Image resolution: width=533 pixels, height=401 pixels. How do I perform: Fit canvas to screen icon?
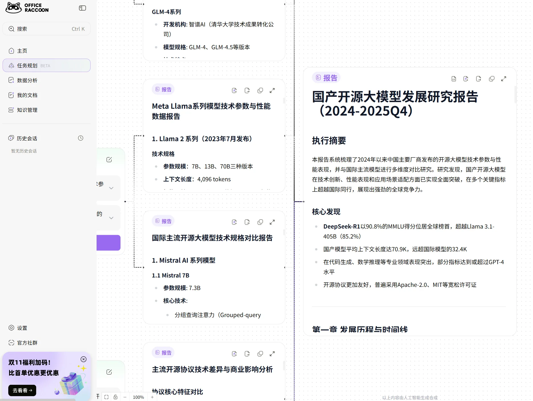click(x=106, y=397)
